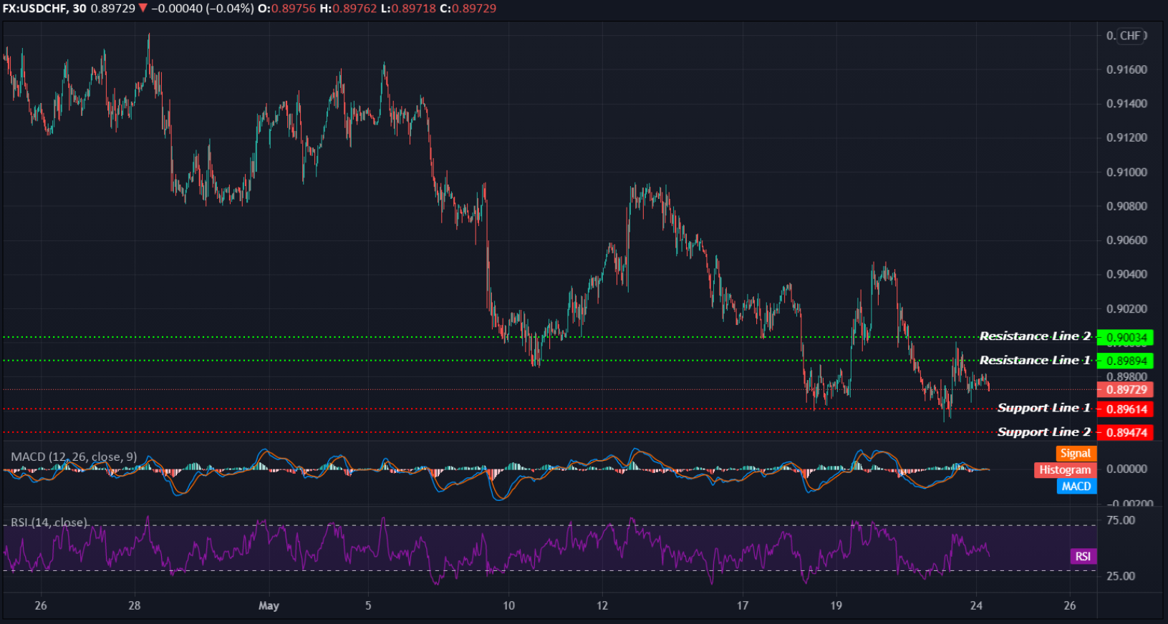Click the 0.90034 green price tag
Image resolution: width=1168 pixels, height=624 pixels.
point(1125,337)
